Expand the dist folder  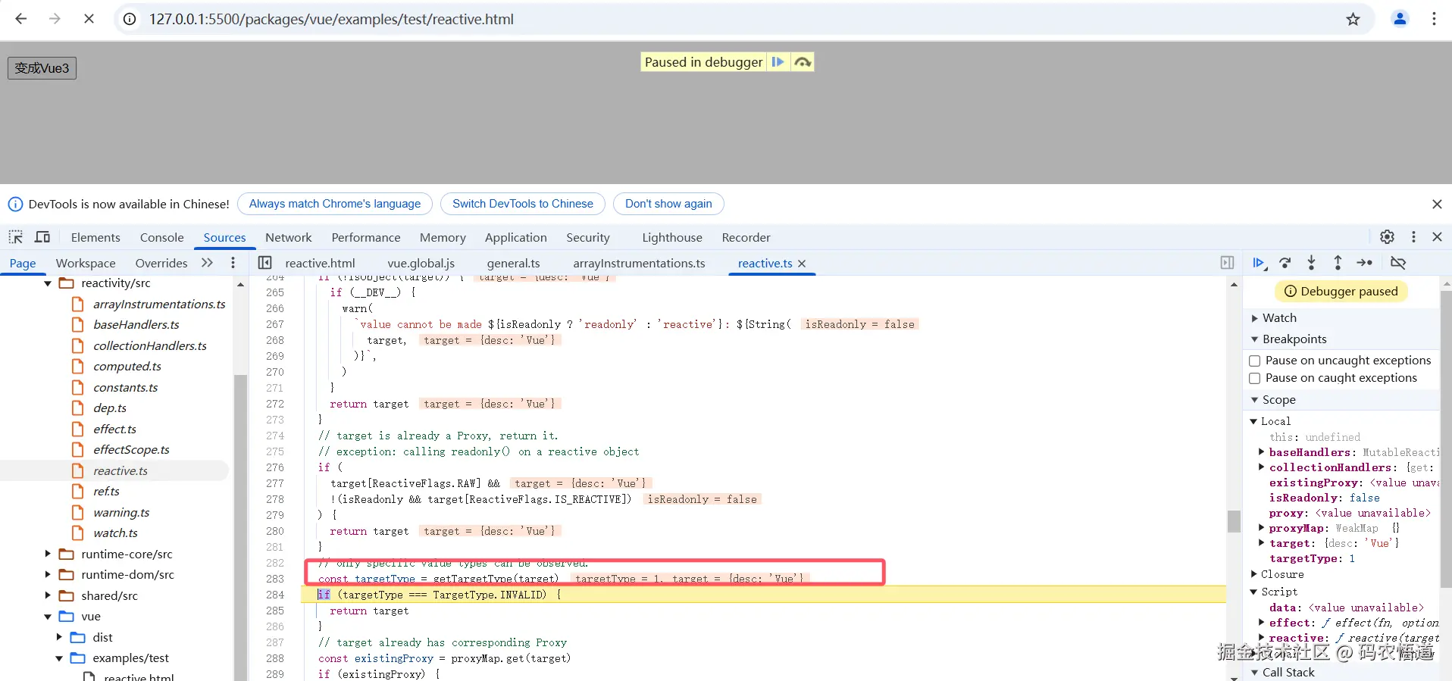(x=58, y=638)
